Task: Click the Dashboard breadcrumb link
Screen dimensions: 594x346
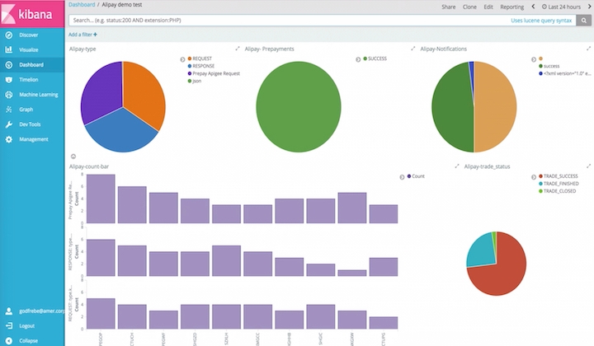Action: tap(82, 5)
